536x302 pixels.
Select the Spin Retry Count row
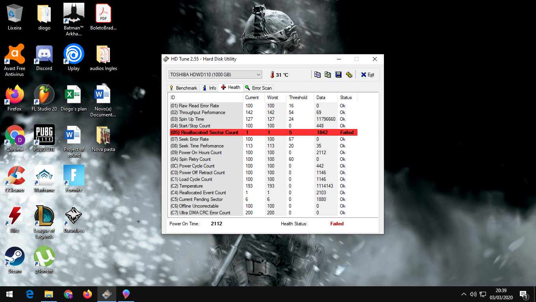click(x=263, y=159)
